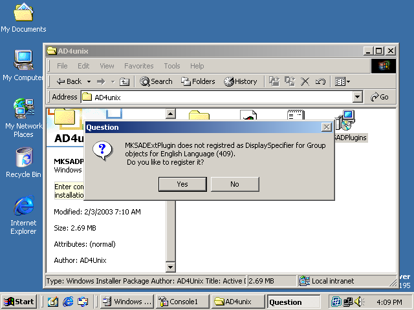
Task: Click the 4:09 PM clock
Action: [389, 302]
